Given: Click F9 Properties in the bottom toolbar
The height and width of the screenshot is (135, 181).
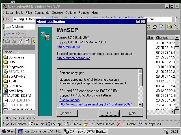Looking at the screenshot, I should click(149, 124).
